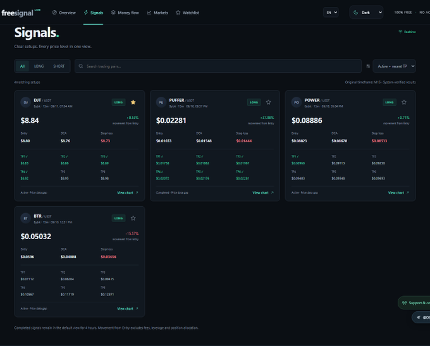
Task: Open View chart for PUFFER
Action: (263, 193)
